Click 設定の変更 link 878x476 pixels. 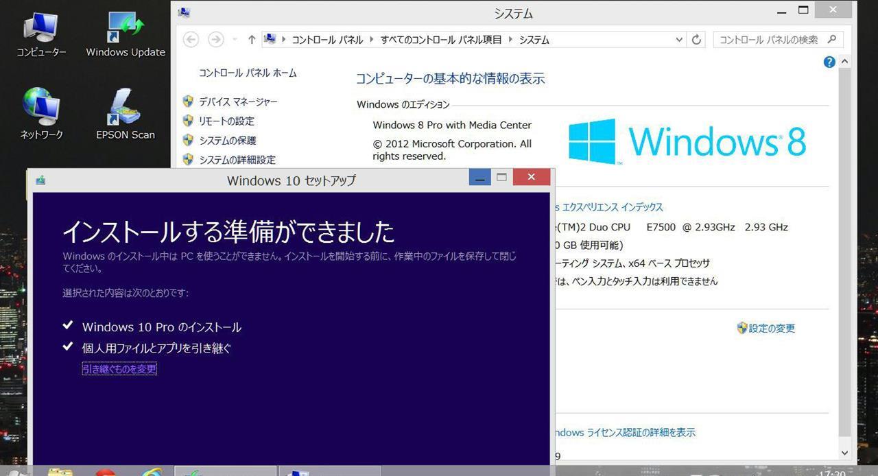coord(772,329)
